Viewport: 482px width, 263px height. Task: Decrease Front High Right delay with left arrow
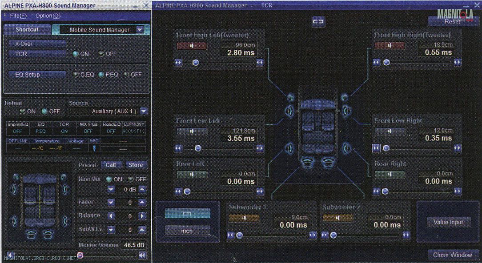tap(377, 63)
